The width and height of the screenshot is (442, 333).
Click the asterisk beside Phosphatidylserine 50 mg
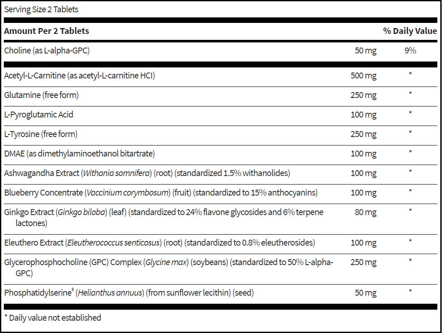pyautogui.click(x=410, y=291)
